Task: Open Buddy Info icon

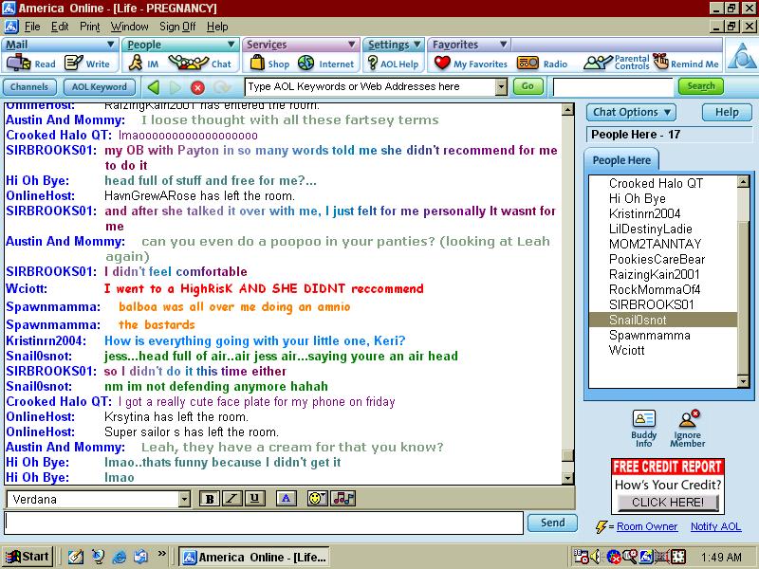Action: click(x=644, y=429)
